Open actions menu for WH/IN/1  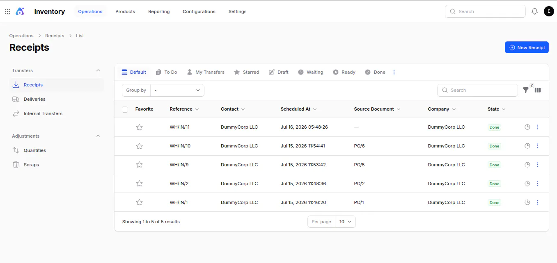click(538, 202)
